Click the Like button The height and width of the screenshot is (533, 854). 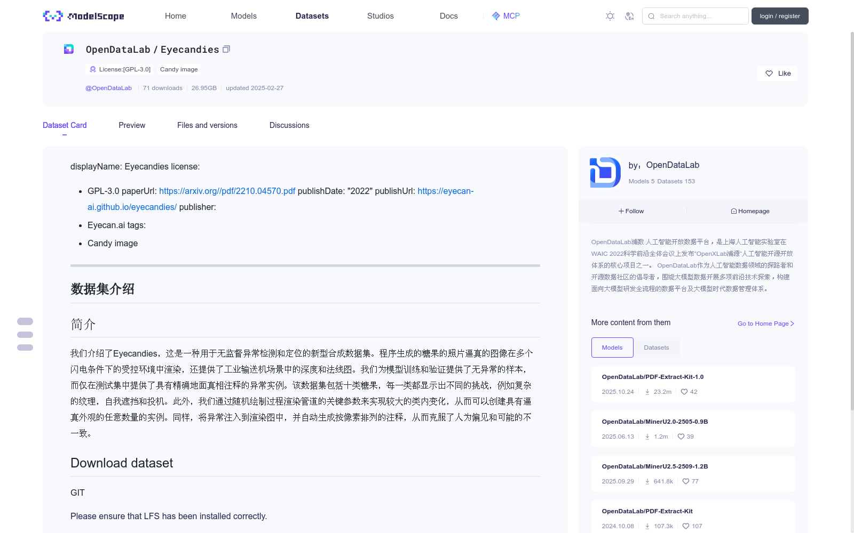[778, 74]
